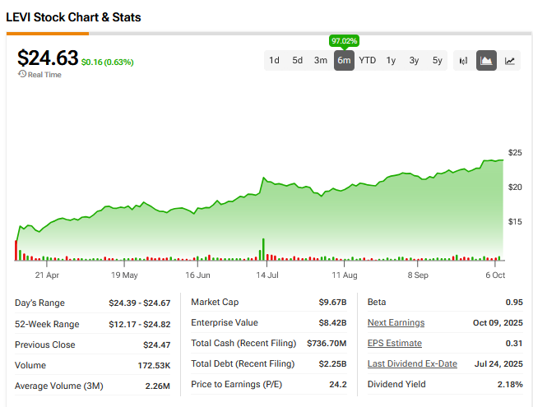
Task: Switch to candlestick chart view
Action: (x=463, y=60)
